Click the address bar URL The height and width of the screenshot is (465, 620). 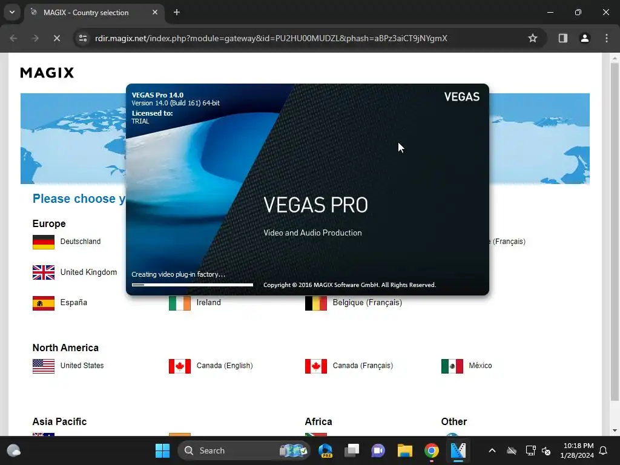271,38
